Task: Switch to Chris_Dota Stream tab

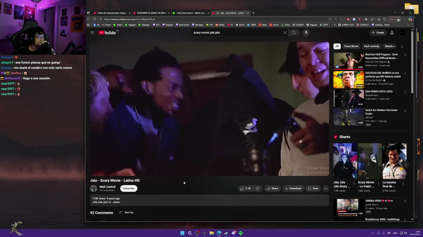Action: tap(191, 13)
